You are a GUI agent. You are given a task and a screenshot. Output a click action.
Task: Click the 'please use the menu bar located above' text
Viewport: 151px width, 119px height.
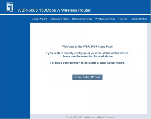(87, 56)
